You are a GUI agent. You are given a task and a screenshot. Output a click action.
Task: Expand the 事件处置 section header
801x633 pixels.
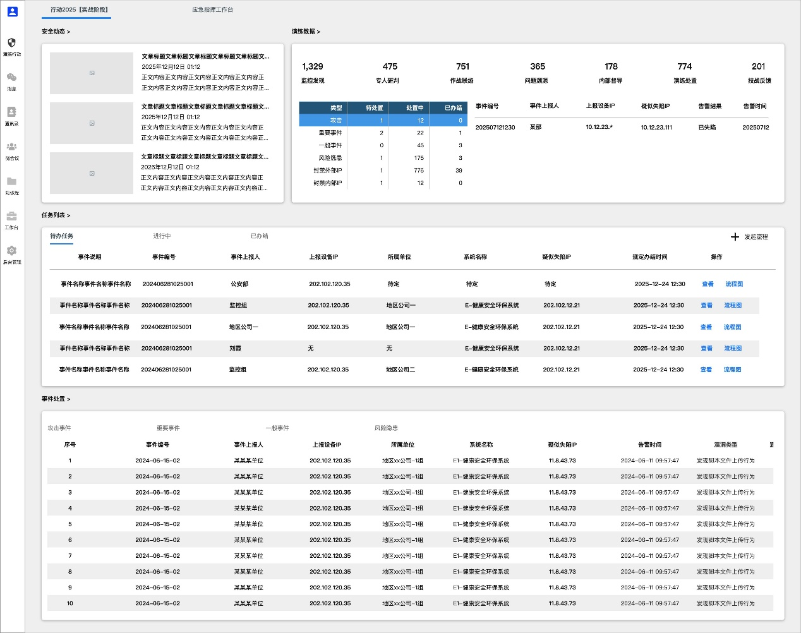coord(56,399)
